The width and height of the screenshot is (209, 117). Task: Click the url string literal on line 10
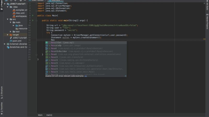pyautogui.click(x=100, y=25)
